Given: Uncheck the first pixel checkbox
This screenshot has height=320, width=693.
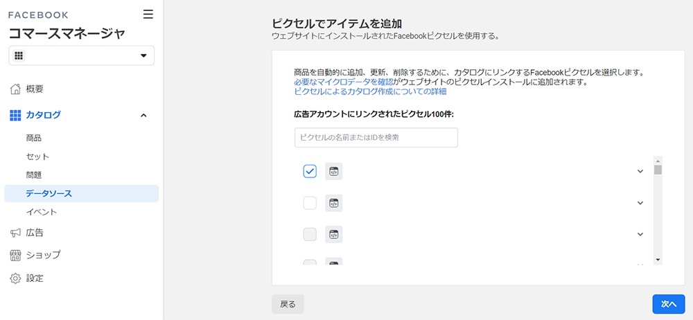Looking at the screenshot, I should pyautogui.click(x=310, y=172).
